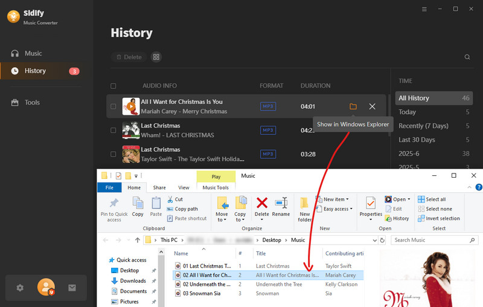Viewport: 483px width, 307px height.
Task: Click New folder in the ribbon
Action: pos(305,210)
